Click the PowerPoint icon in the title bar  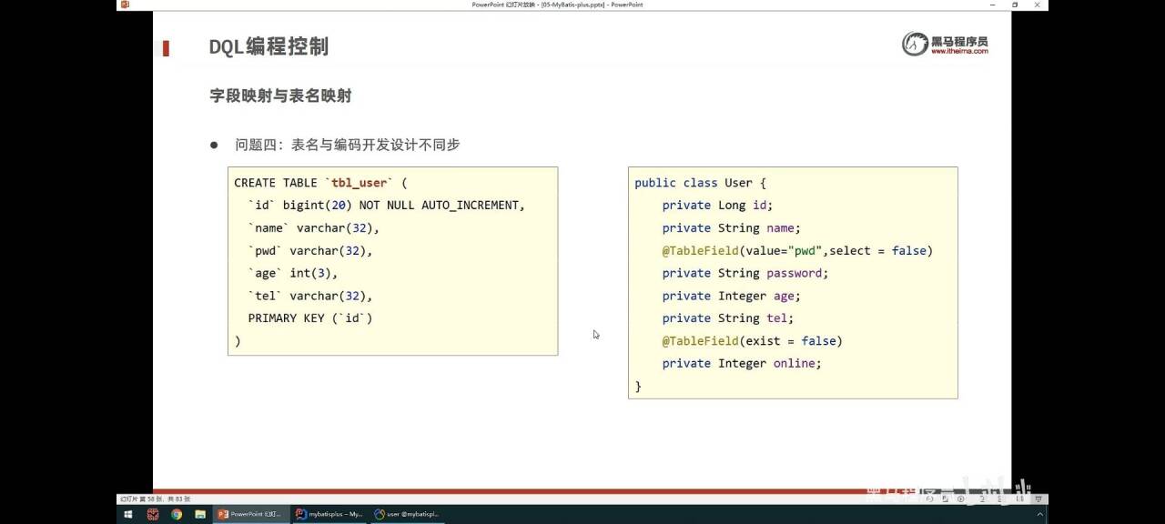point(125,5)
